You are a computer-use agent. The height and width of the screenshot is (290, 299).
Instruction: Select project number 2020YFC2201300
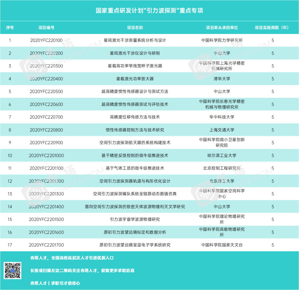click(x=46, y=194)
